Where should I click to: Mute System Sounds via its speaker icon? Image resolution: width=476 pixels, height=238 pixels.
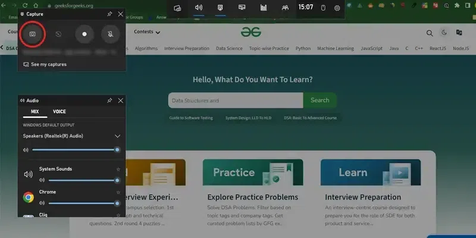42,180
